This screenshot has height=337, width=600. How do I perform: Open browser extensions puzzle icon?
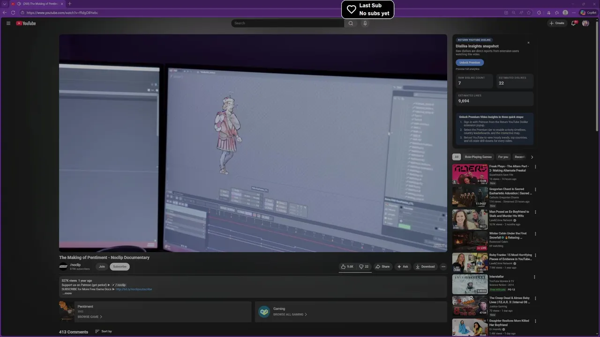[539, 13]
